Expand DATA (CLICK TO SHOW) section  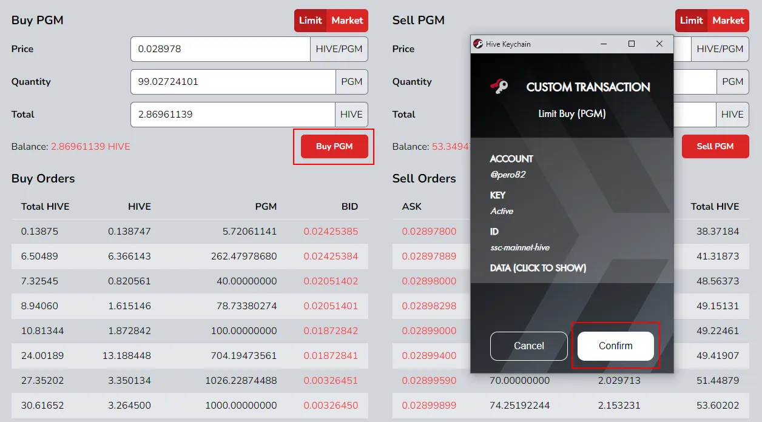pyautogui.click(x=538, y=267)
